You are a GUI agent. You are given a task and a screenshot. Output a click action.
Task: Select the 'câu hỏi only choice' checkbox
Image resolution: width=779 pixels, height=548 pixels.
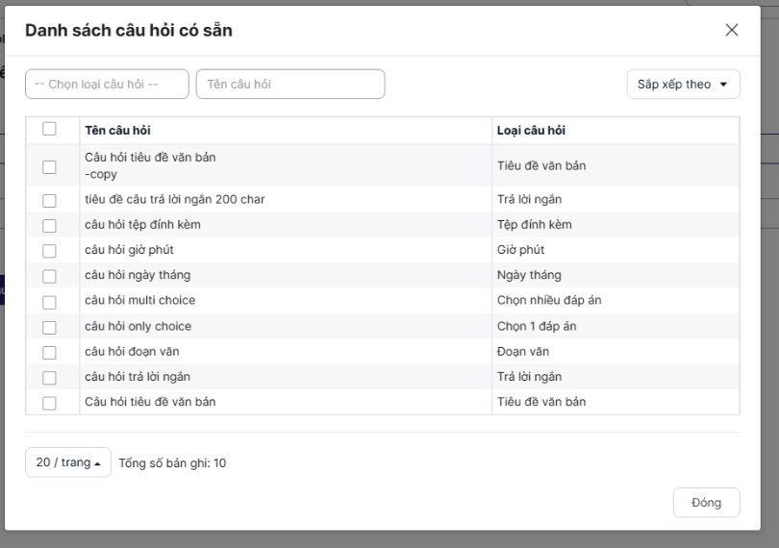coord(49,327)
